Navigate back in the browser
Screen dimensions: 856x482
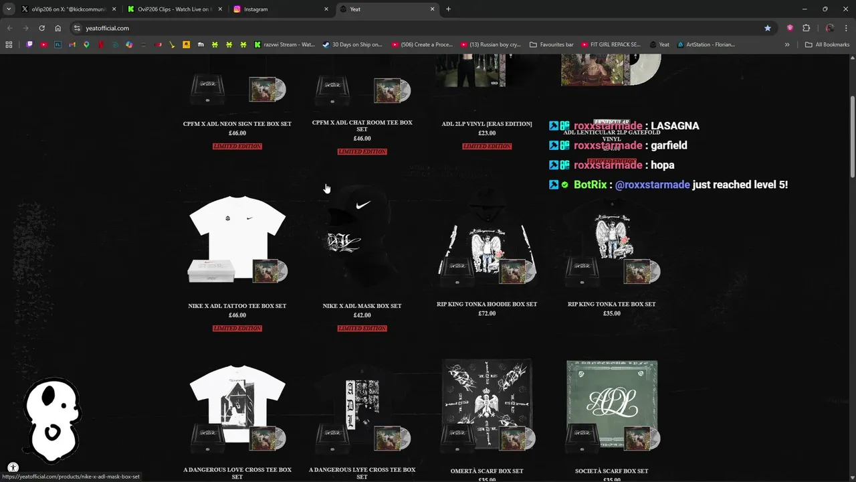9,28
